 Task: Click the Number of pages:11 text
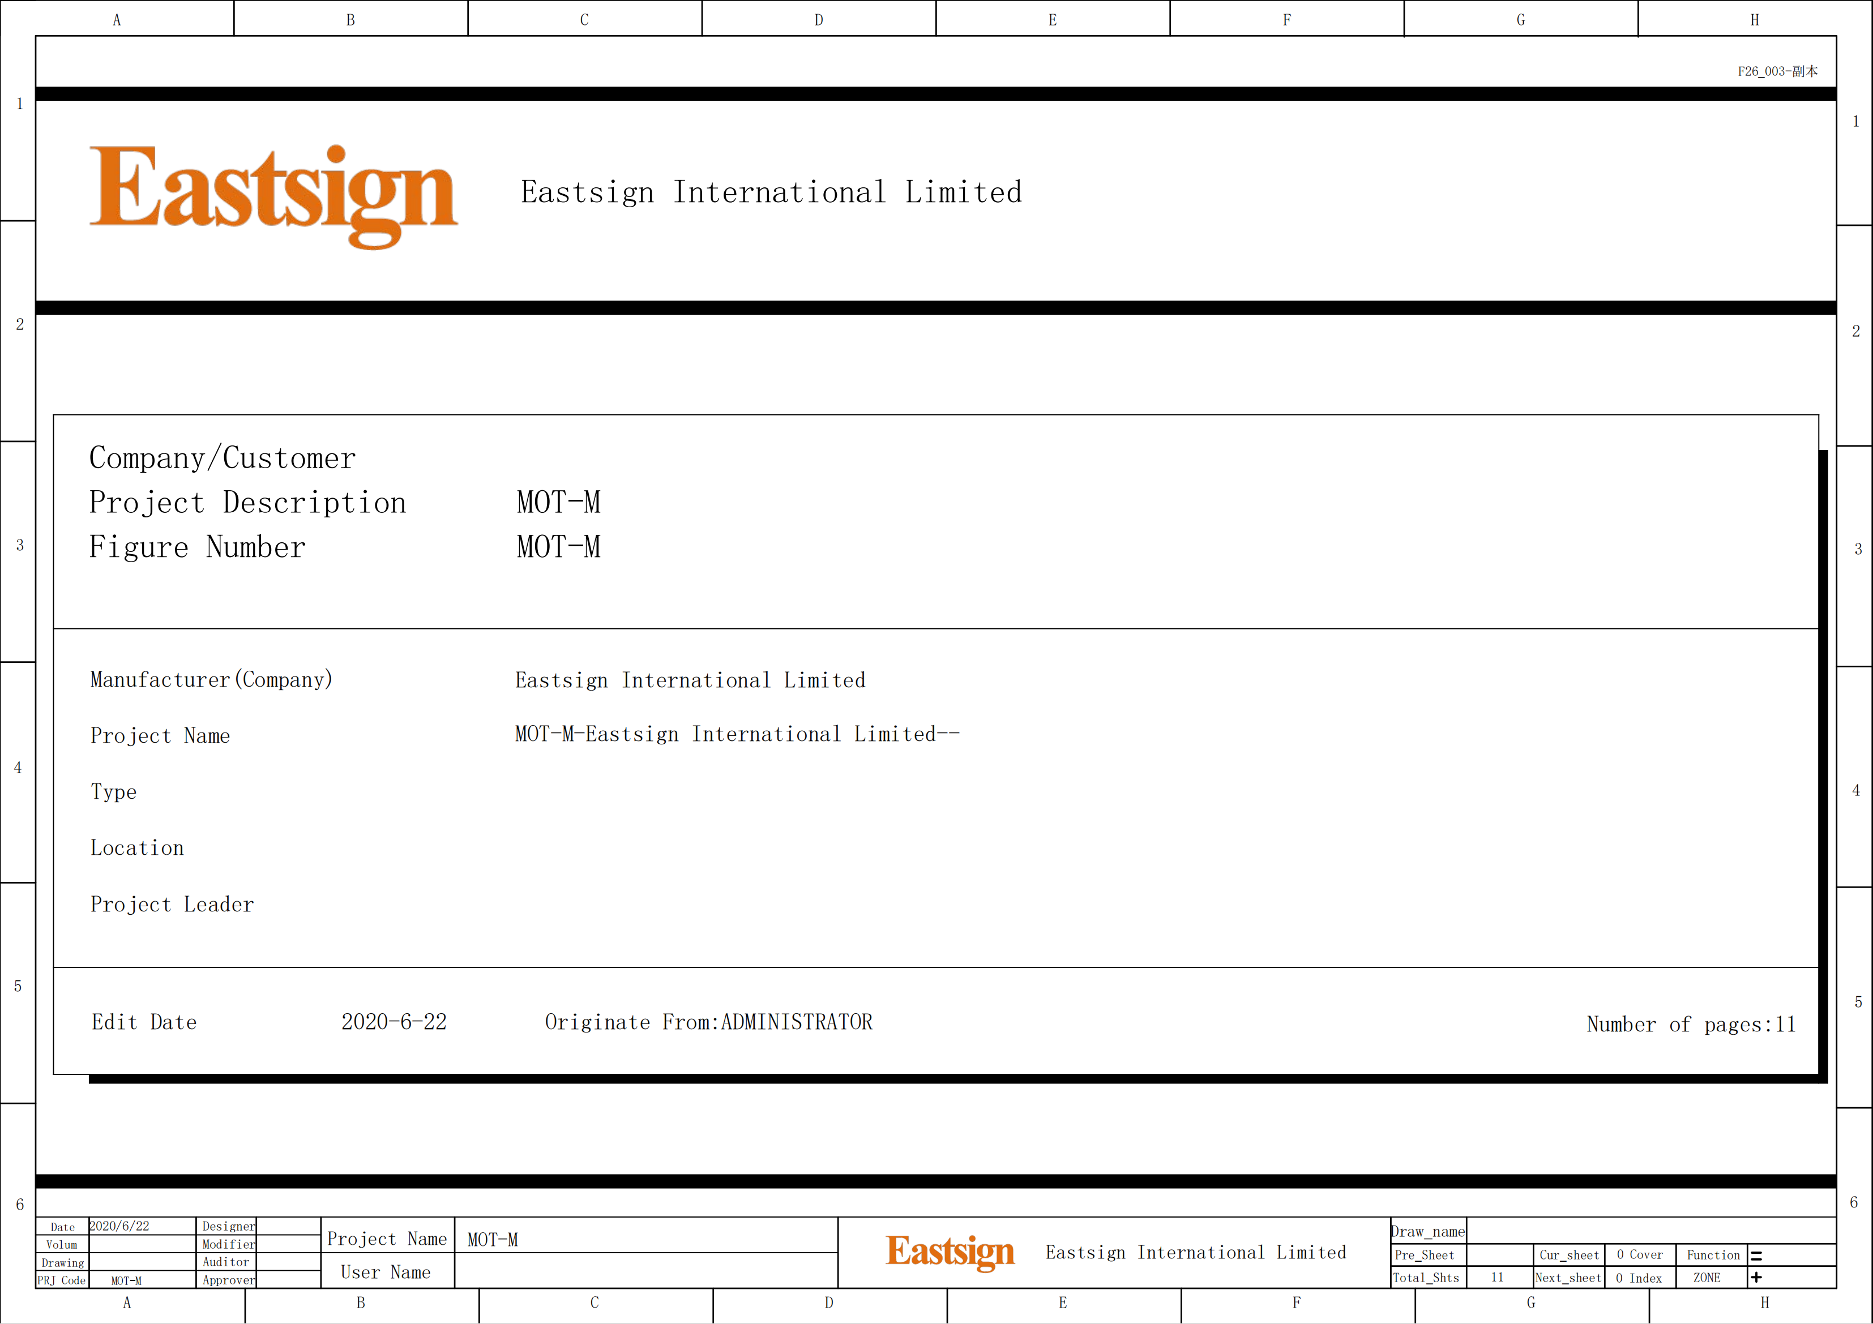coord(1690,1025)
